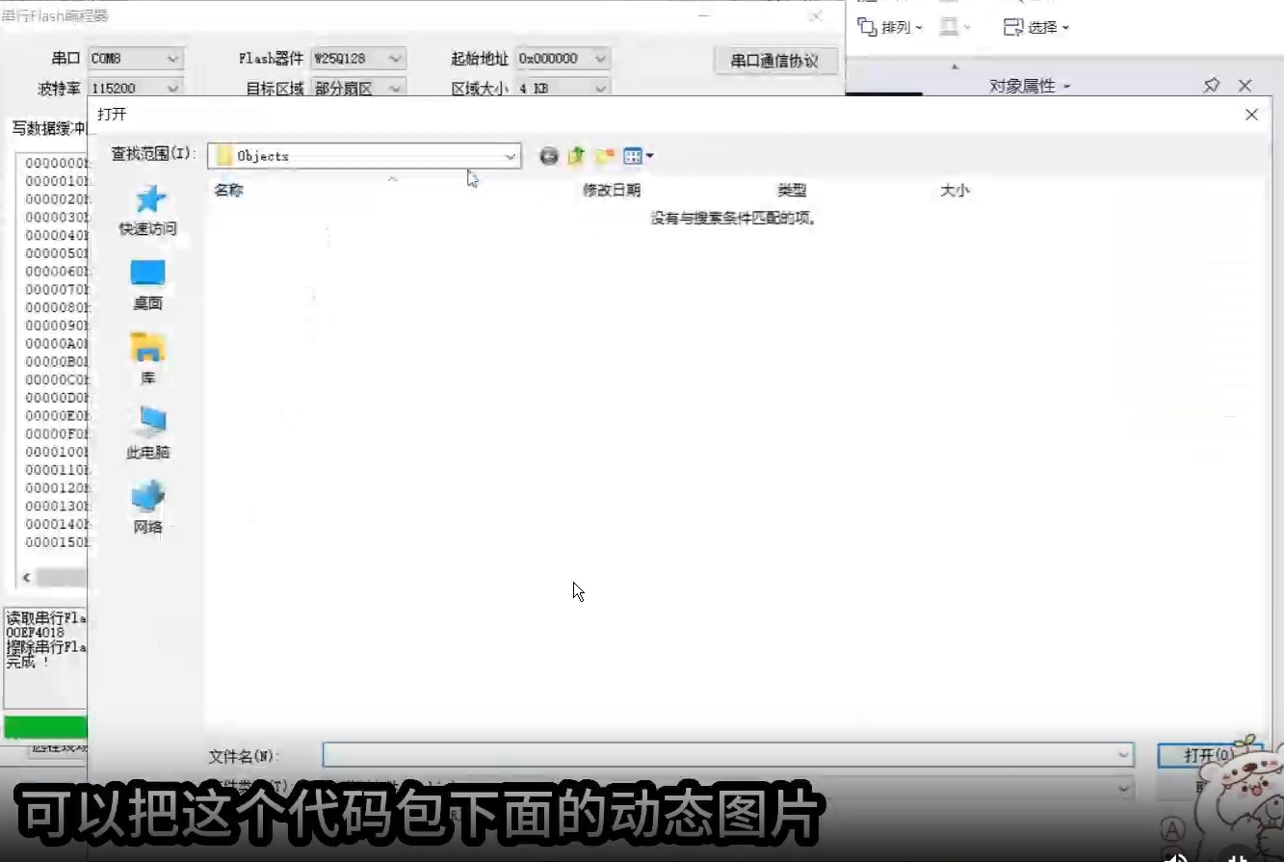The width and height of the screenshot is (1284, 862).
Task: Go back to the previous folder
Action: [x=549, y=156]
